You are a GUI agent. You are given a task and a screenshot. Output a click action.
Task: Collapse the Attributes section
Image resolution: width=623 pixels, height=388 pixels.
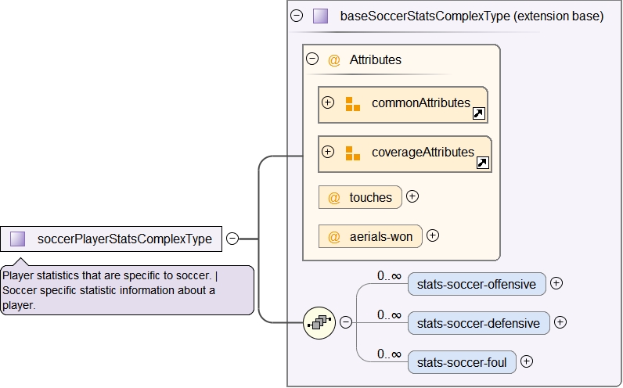point(312,59)
